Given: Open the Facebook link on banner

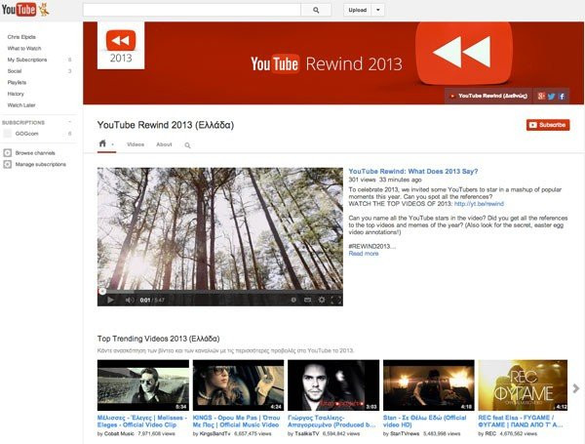Looking at the screenshot, I should pyautogui.click(x=562, y=96).
